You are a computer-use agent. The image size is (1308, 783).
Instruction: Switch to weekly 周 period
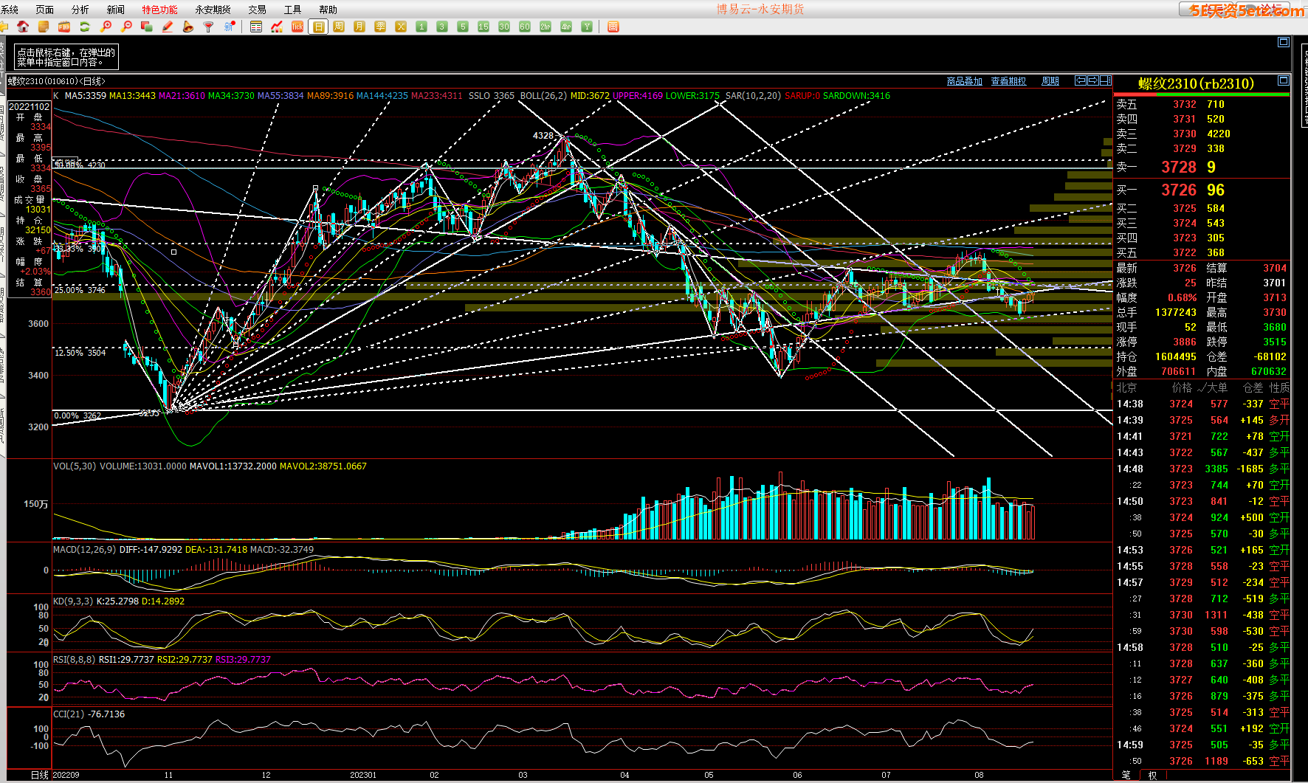pos(339,27)
